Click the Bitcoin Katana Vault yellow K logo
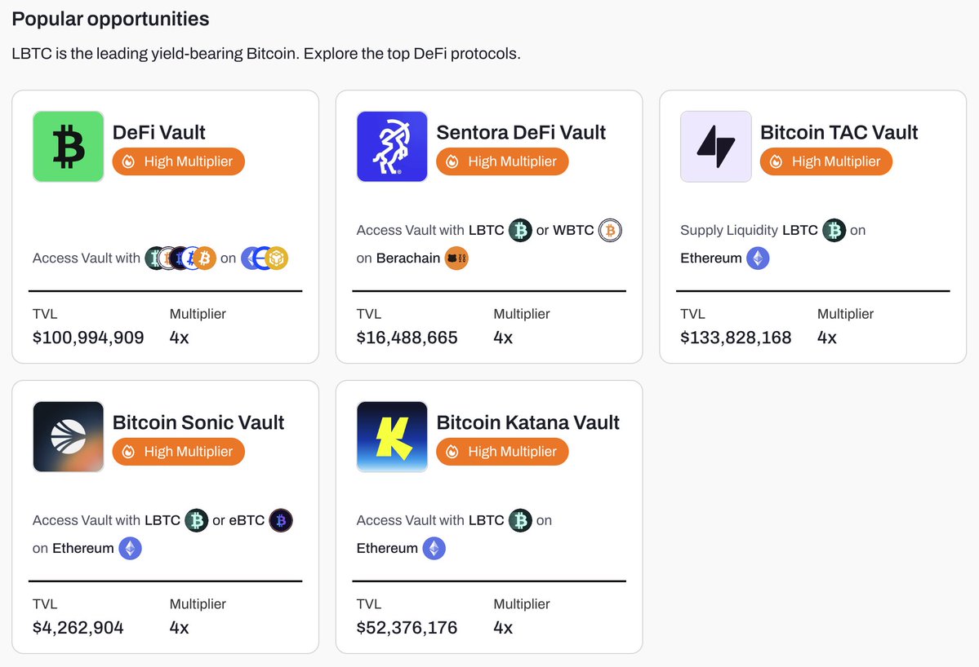Screen dimensions: 979x667 click(392, 436)
